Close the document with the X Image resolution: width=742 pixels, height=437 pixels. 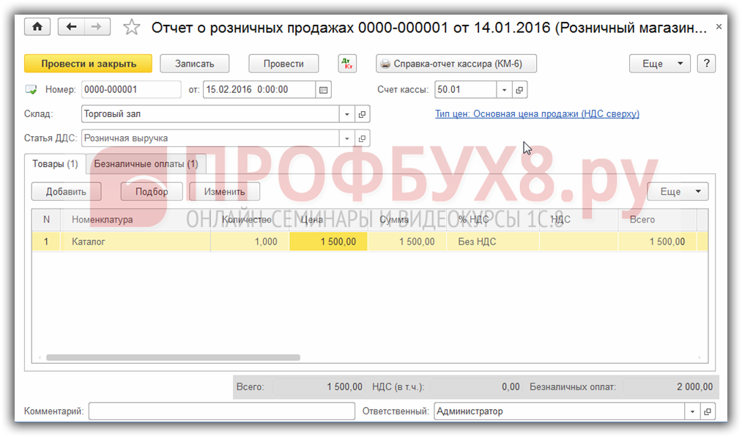719,27
